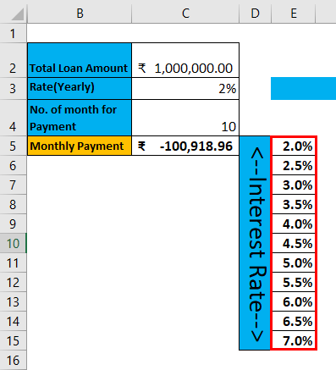336x370 pixels.
Task: Click the select-all corner triangle
Action: [18, 14]
